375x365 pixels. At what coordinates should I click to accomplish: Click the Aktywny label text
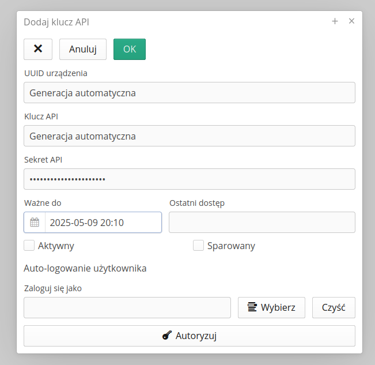point(56,246)
